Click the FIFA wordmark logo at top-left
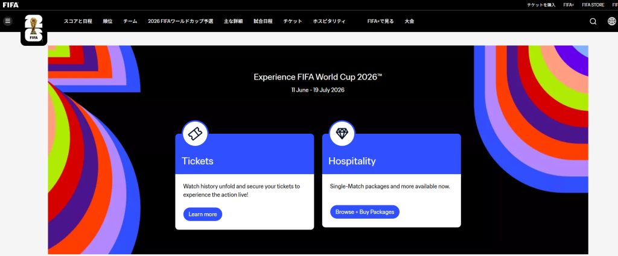This screenshot has width=618, height=256. pos(10,5)
